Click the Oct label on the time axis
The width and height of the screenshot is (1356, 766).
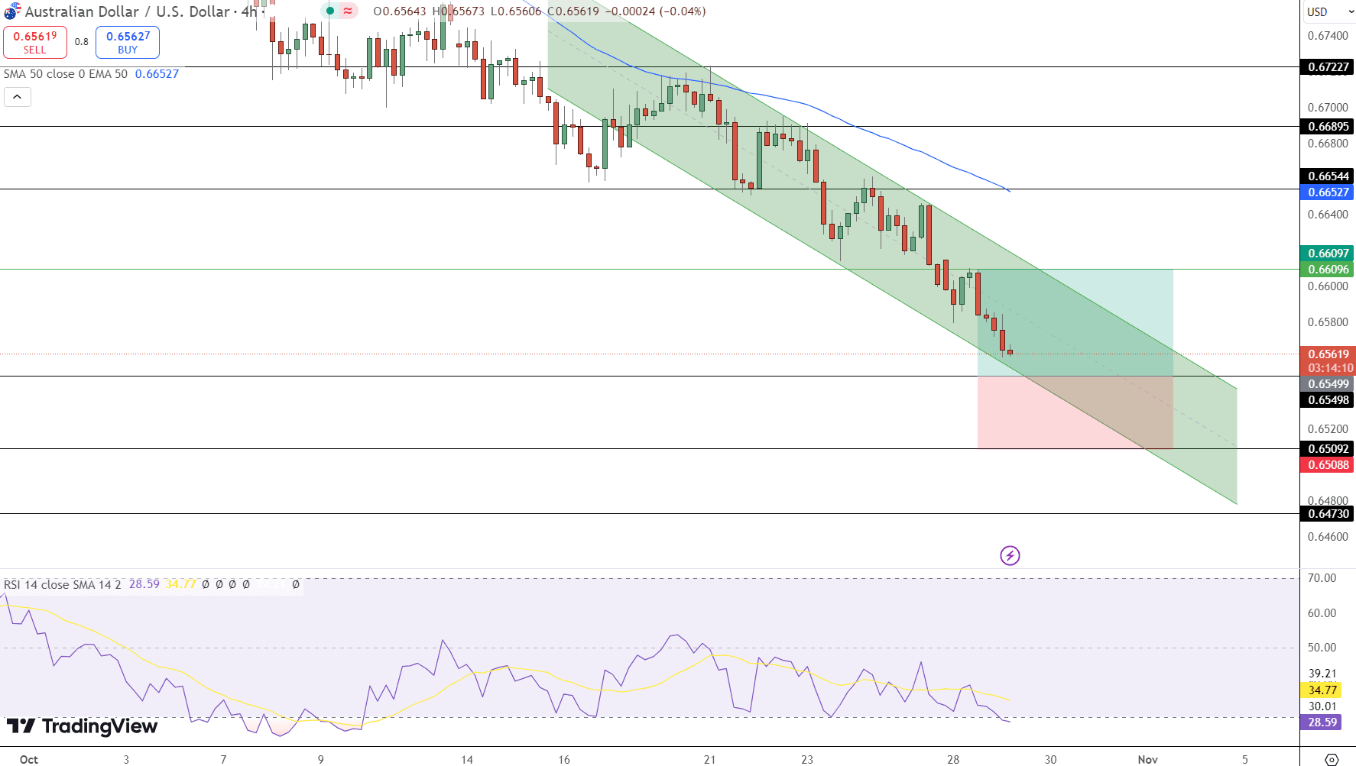(x=29, y=759)
